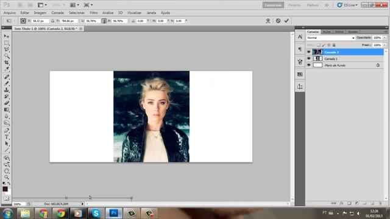Select the Rectangular Marquee tool
The width and height of the screenshot is (390, 219).
(7, 43)
